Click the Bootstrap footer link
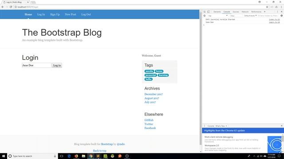Image resolution: width=284 pixels, height=159 pixels. pos(107,144)
